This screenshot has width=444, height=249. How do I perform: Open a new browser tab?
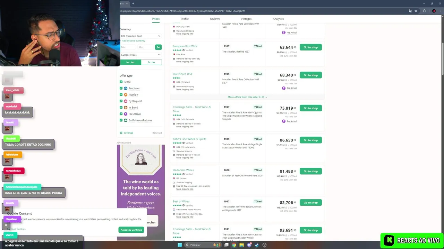(133, 3)
